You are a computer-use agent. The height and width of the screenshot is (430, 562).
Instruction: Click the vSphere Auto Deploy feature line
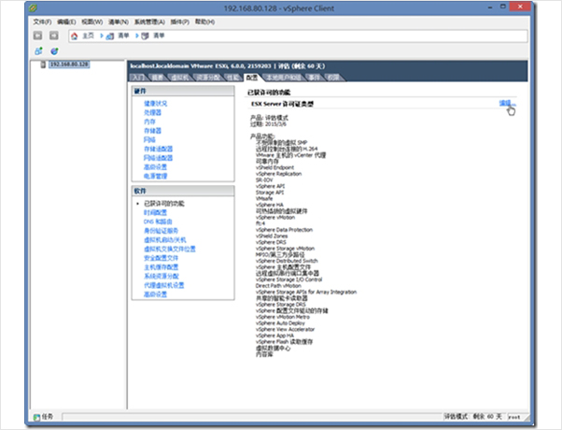(280, 323)
